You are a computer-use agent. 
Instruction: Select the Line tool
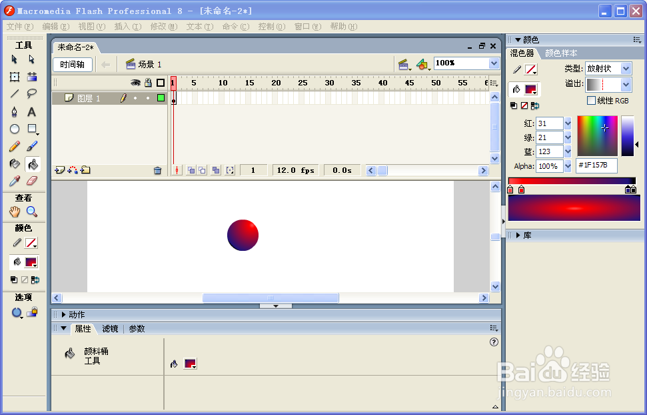tap(15, 94)
